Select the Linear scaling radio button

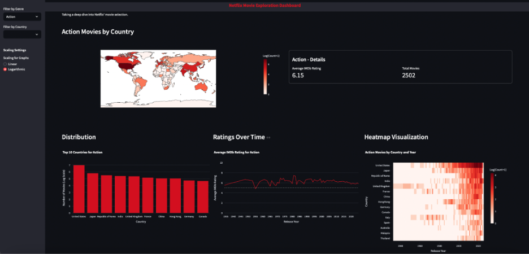pos(5,64)
